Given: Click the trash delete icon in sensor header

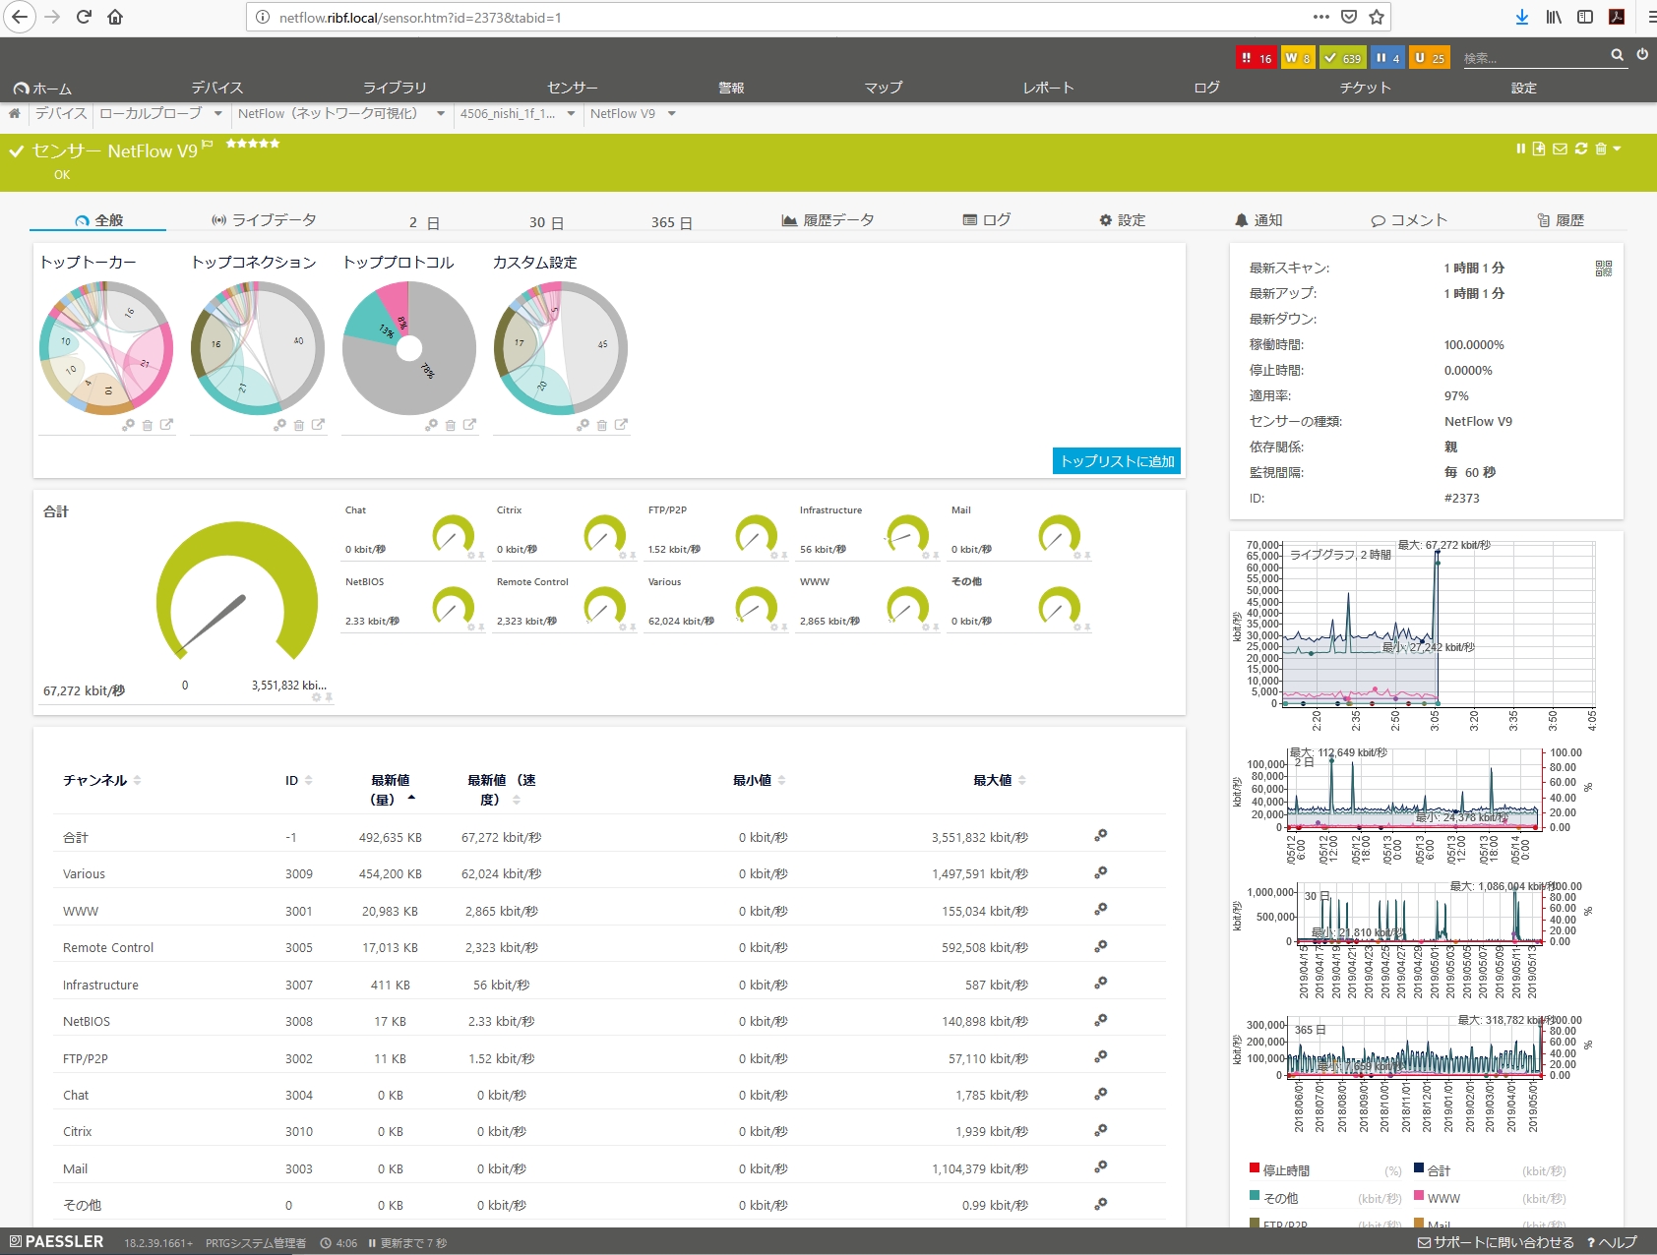Looking at the screenshot, I should pos(1601,149).
